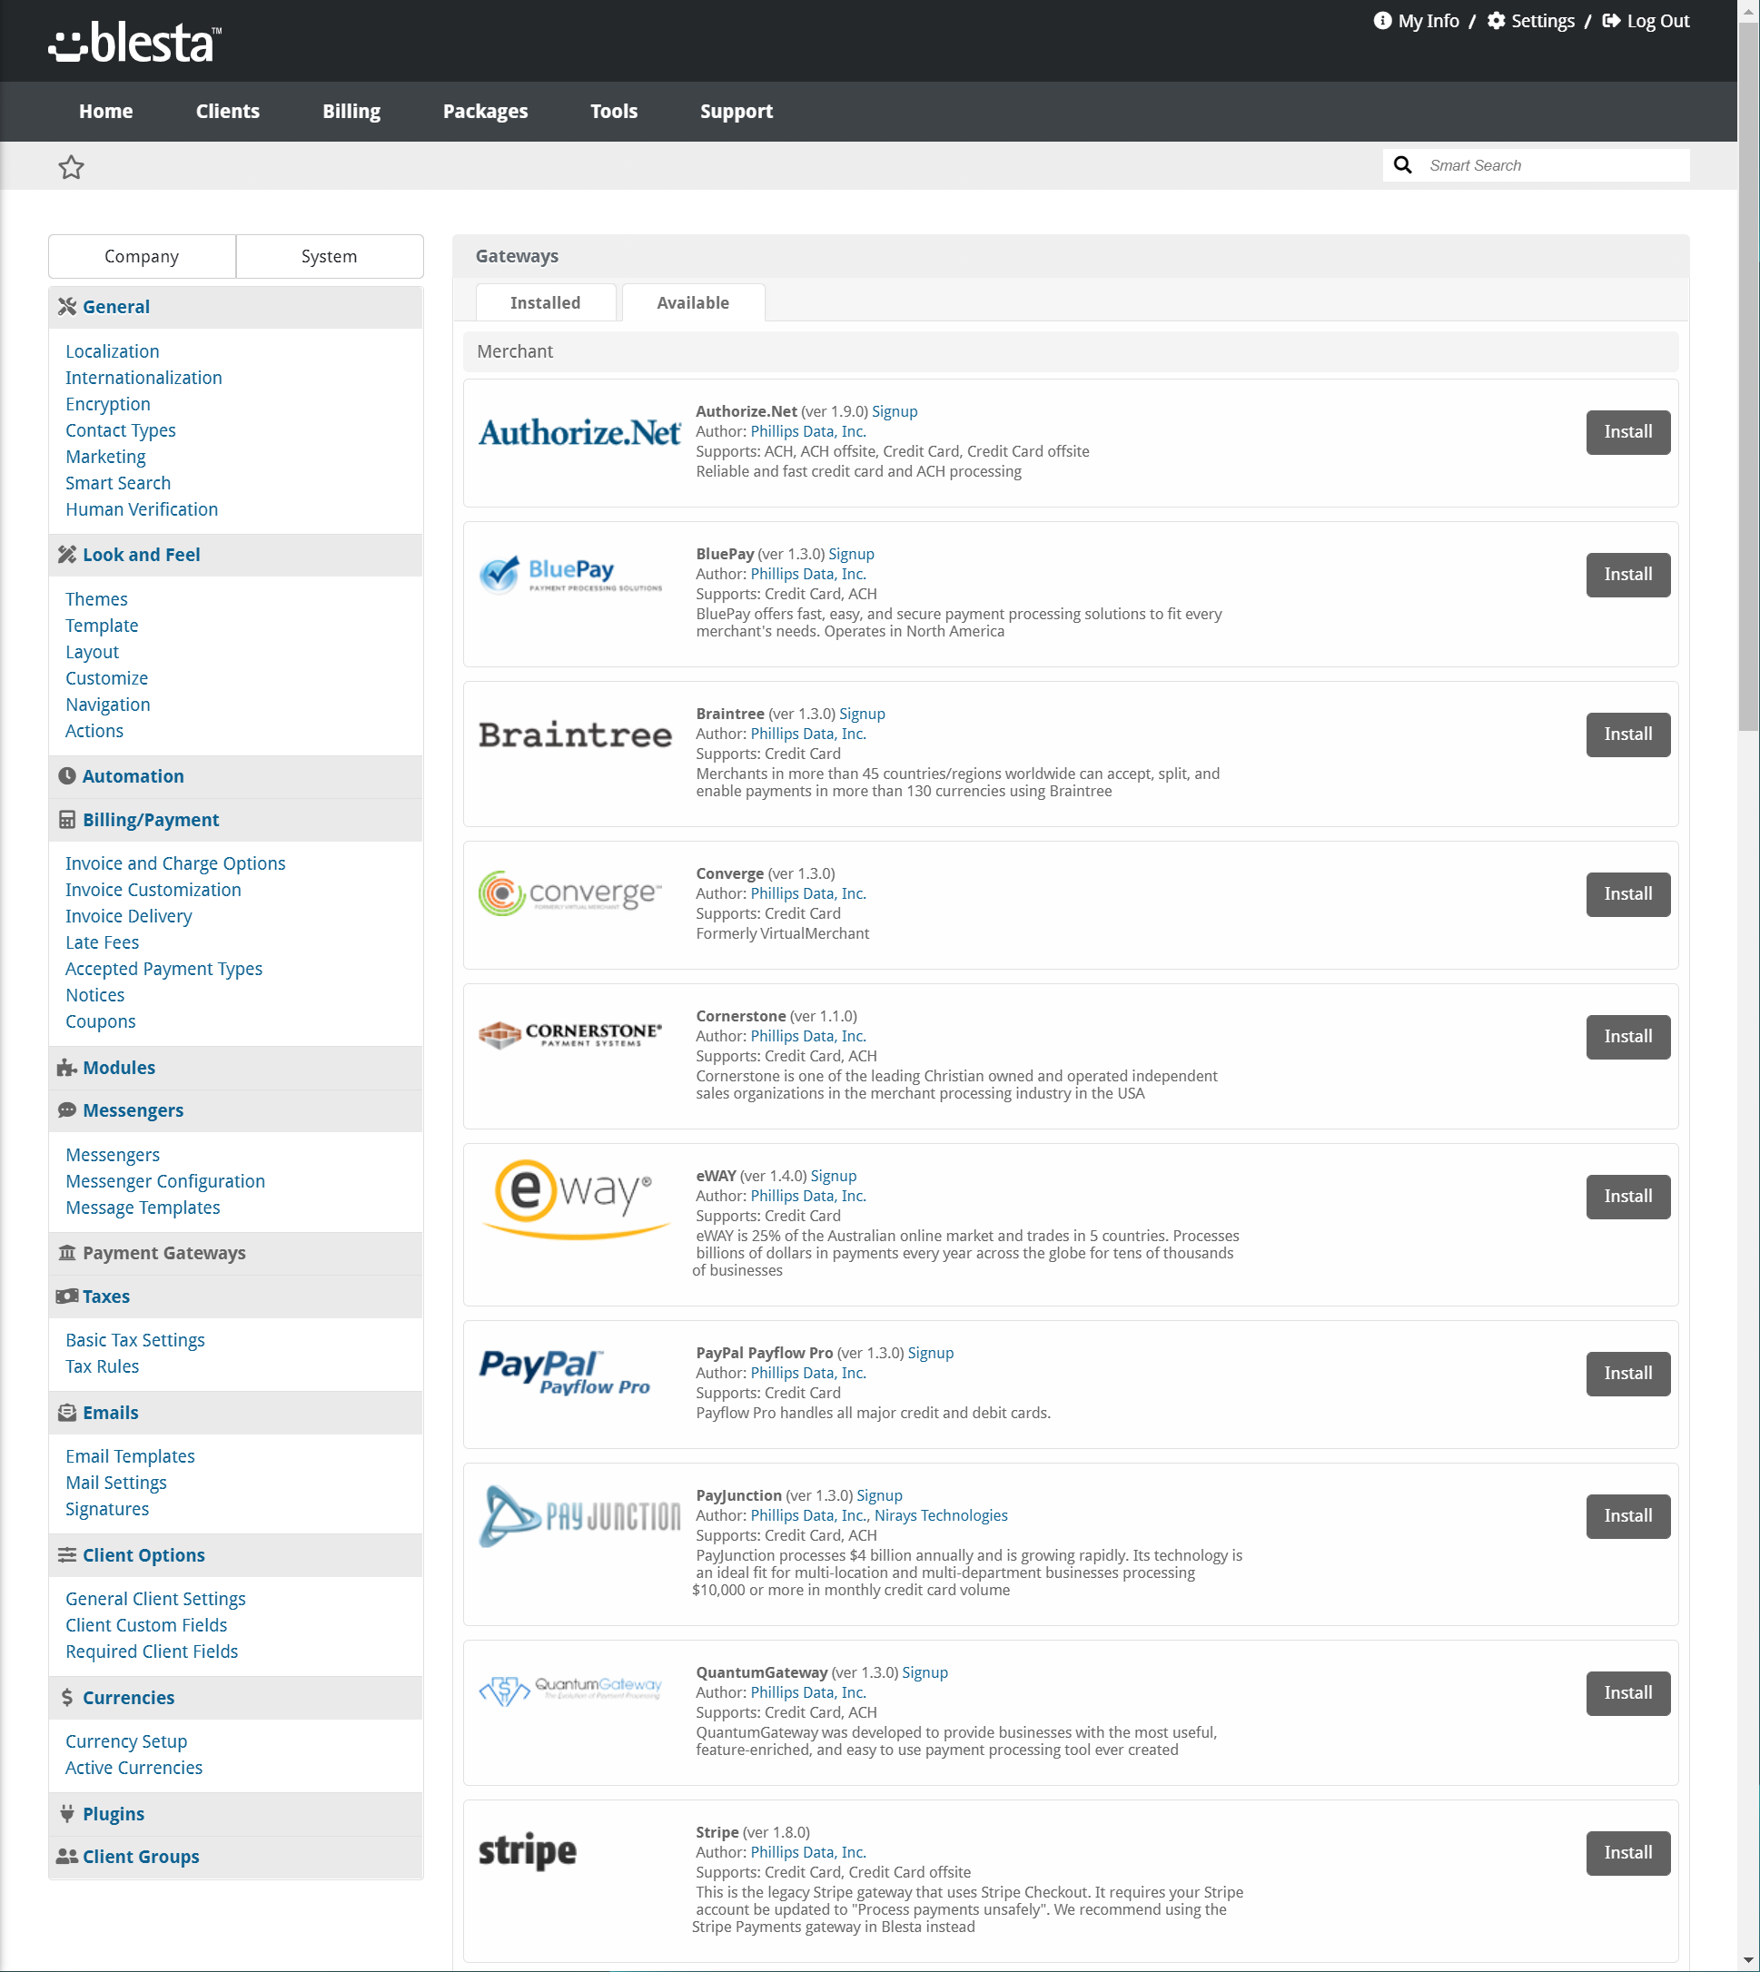Expand the Client Groups section
1760x1972 pixels.
(140, 1856)
